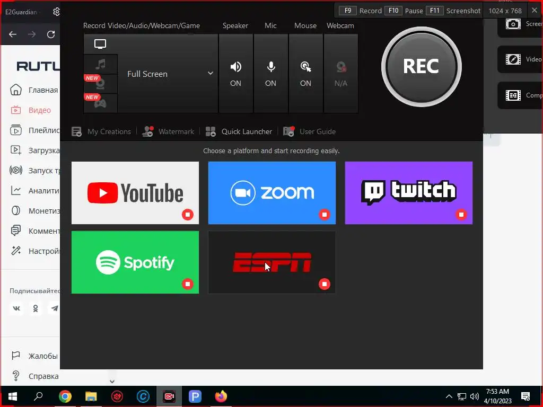
Task: Open the Watermark tab
Action: (168, 131)
